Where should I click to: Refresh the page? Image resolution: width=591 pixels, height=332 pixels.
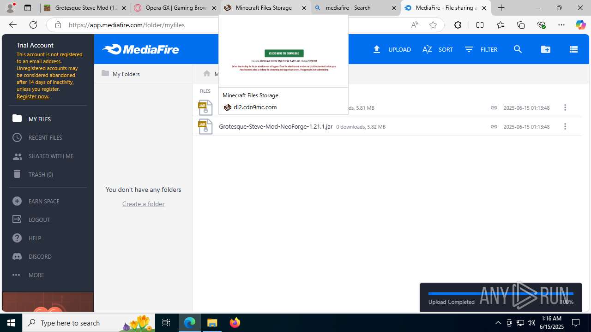[x=33, y=25]
